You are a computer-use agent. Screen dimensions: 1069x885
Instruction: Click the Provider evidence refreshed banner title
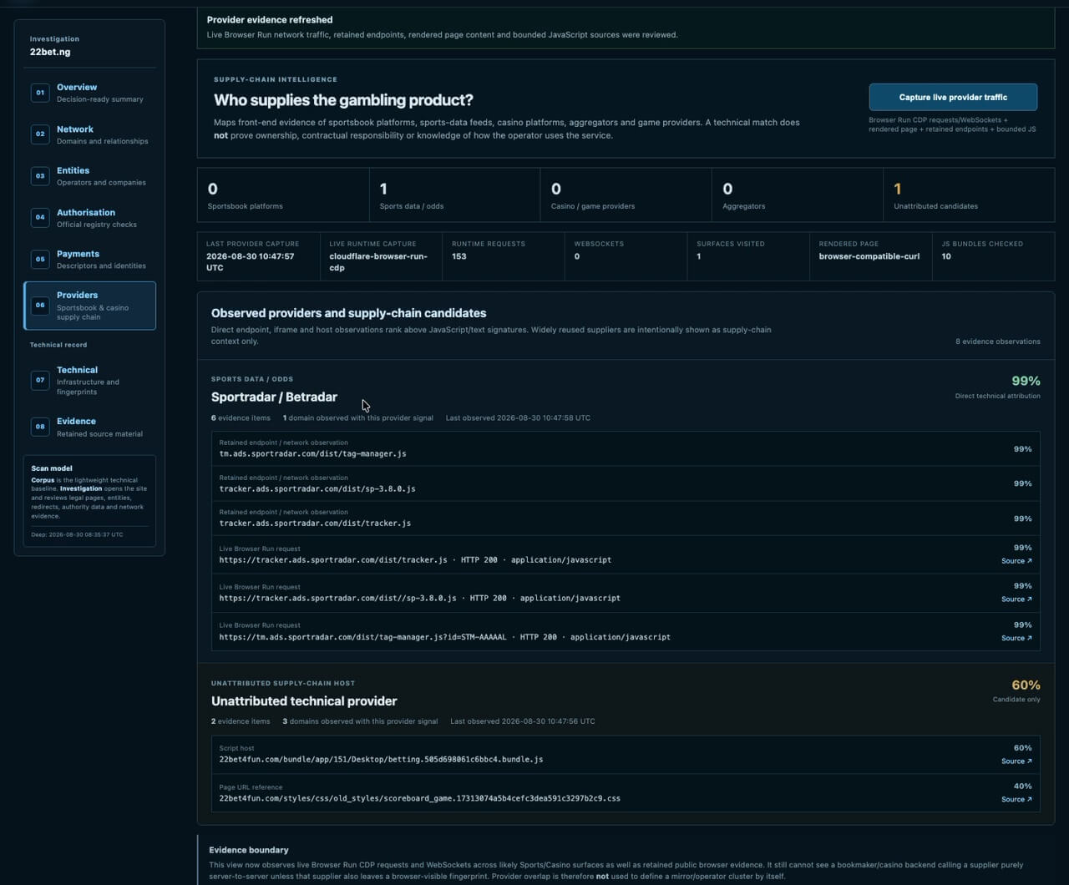tap(270, 19)
